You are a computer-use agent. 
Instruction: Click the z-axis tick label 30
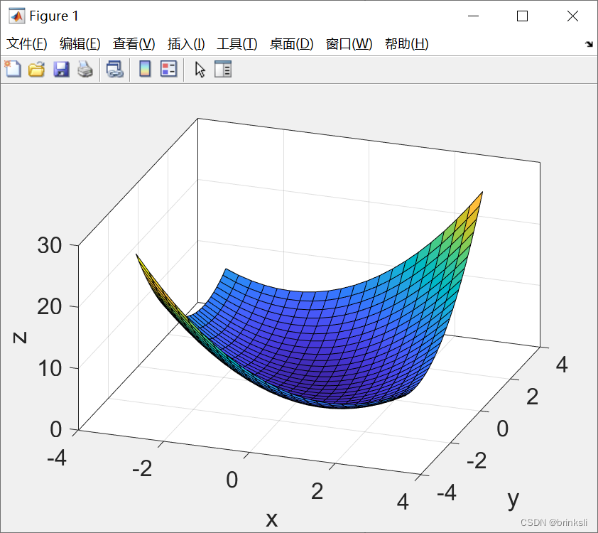pos(50,245)
